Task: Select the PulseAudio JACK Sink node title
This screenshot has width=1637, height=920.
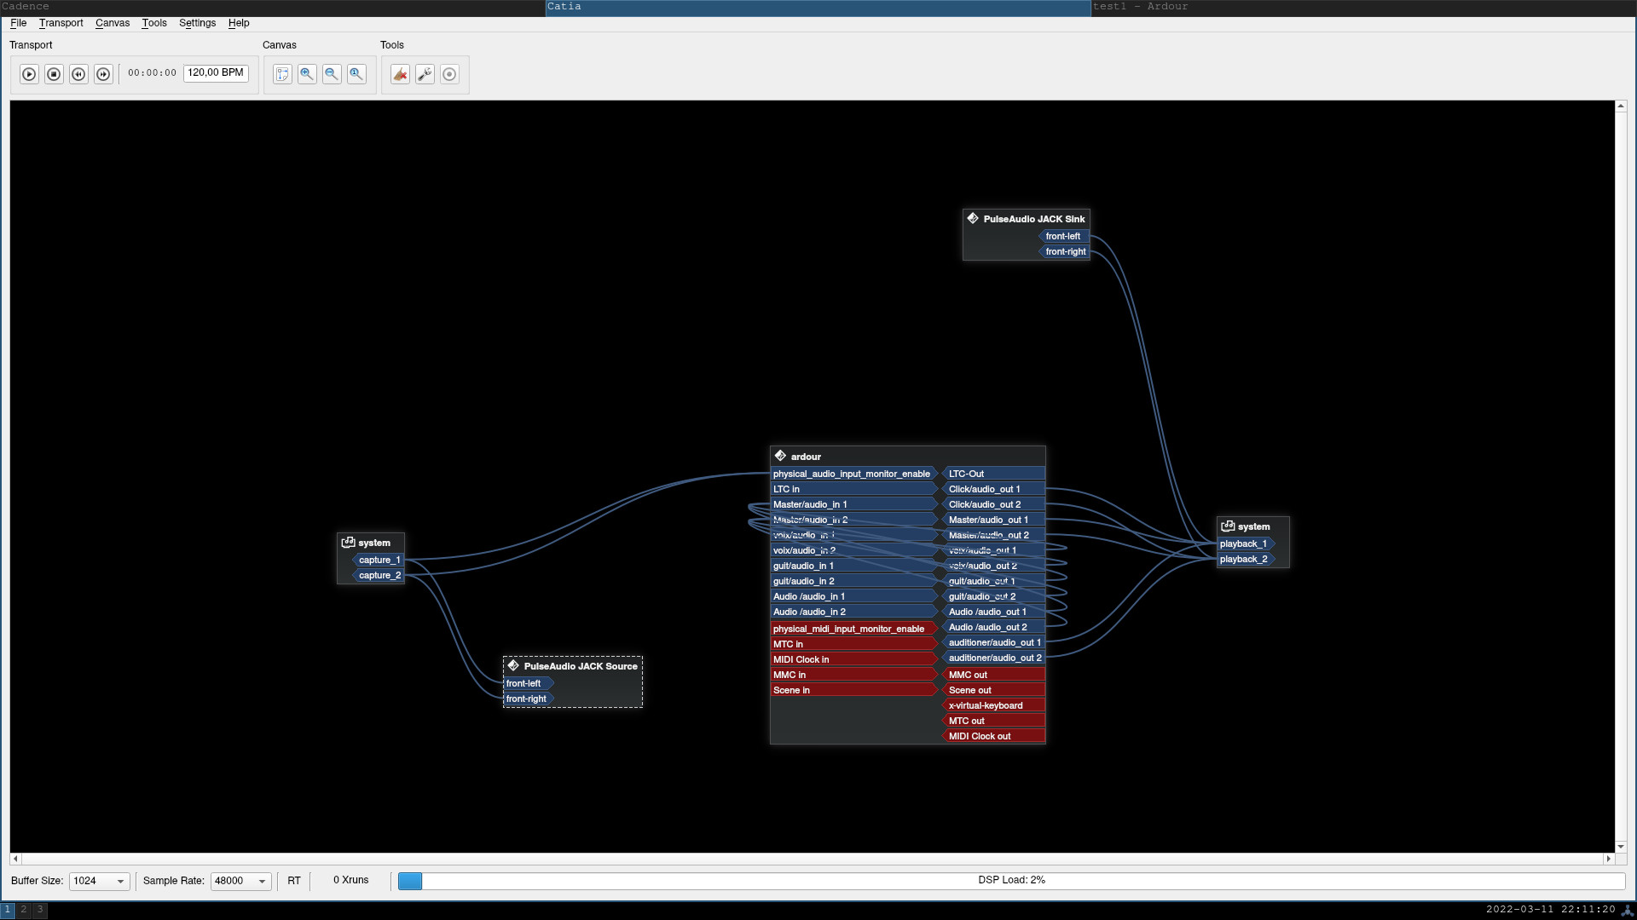Action: [x=1033, y=219]
